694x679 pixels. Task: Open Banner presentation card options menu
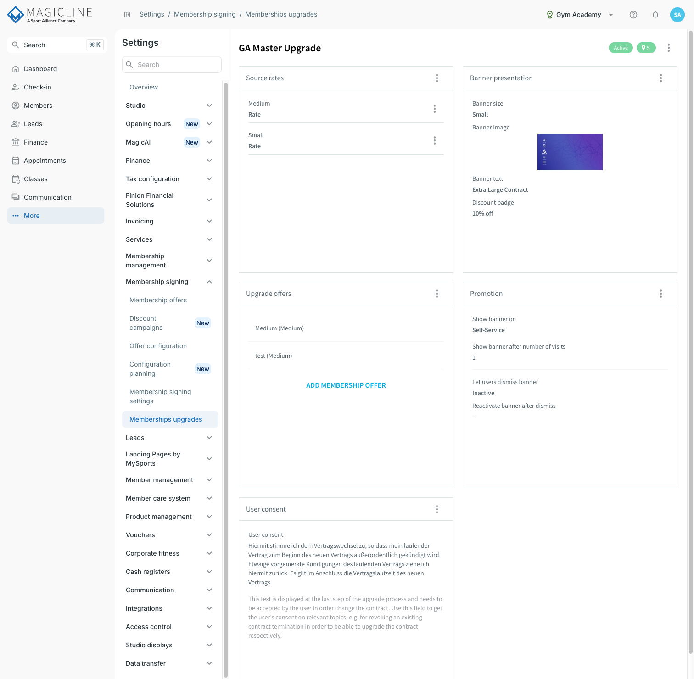tap(661, 78)
